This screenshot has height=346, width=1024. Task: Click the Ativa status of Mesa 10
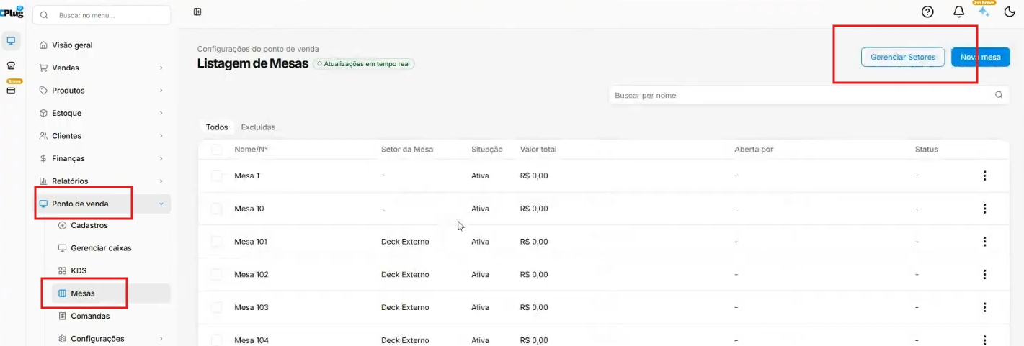[x=480, y=209]
